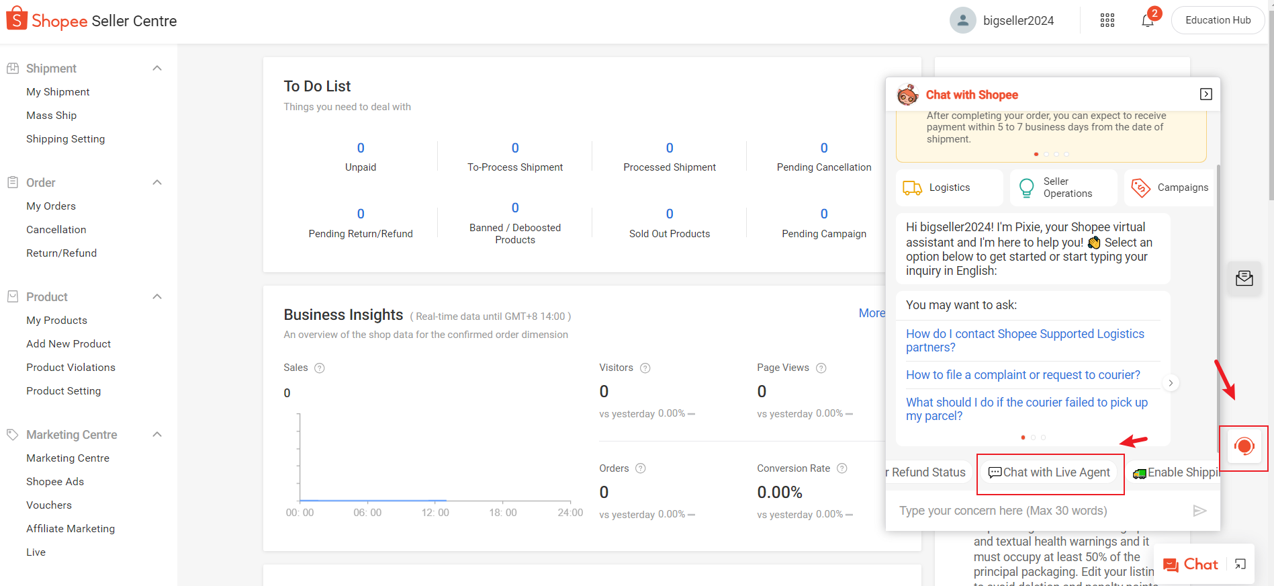Click the orange live agent headset icon
Viewport: 1274px width, 586px height.
click(x=1244, y=447)
